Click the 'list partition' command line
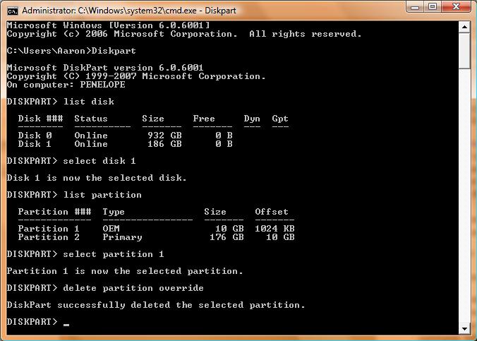Screen dimensions: 477x341 (74, 195)
